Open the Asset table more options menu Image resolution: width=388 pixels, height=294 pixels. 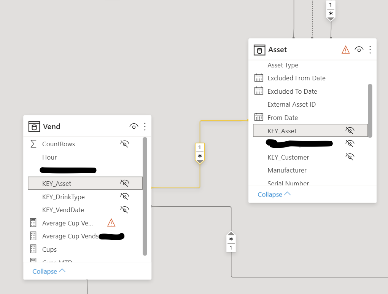370,50
